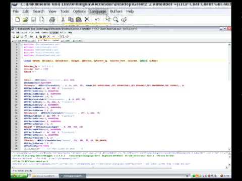Open the enlarged Search menu
The width and height of the screenshot is (242, 181).
click(39, 11)
